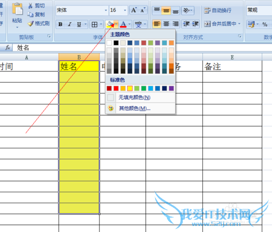Open alignment group dialog launcher
This screenshot has height=232, width=272.
tap(240, 36)
